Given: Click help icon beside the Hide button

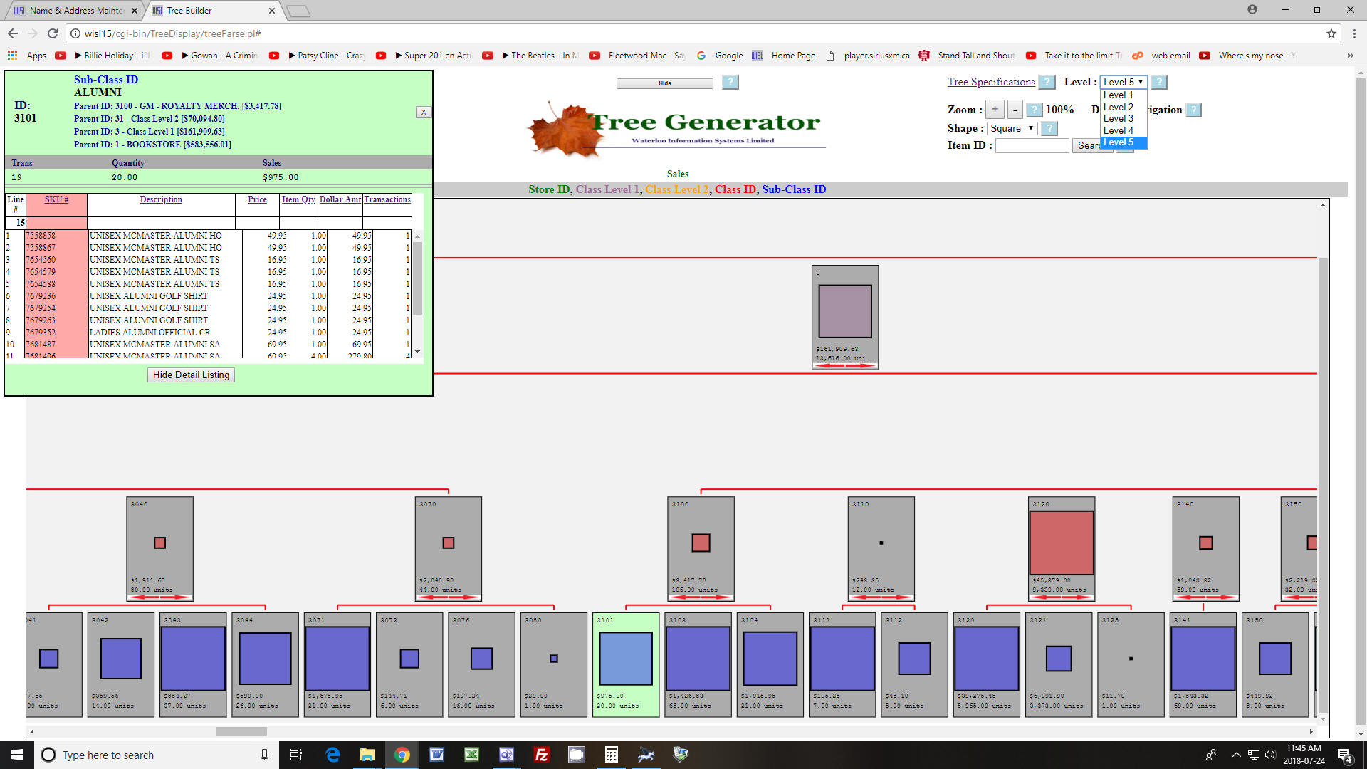Looking at the screenshot, I should click(x=730, y=83).
